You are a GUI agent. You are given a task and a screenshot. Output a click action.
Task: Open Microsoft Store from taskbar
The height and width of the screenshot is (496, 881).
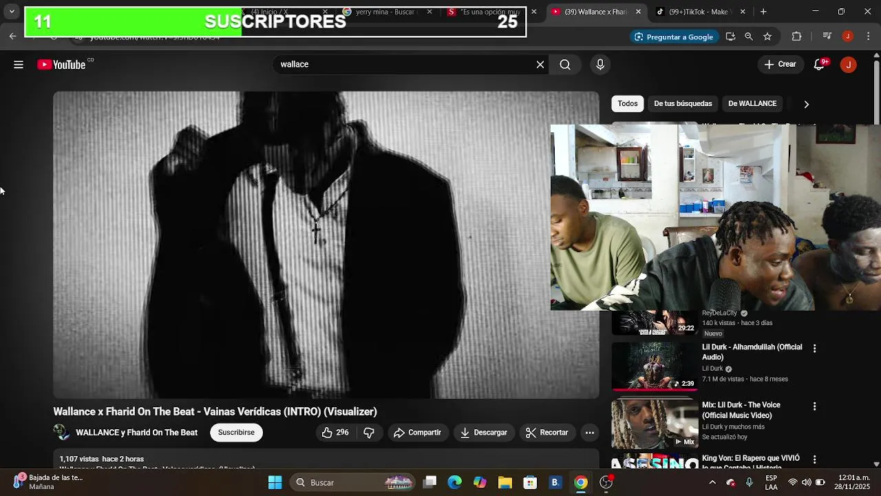[x=530, y=482]
